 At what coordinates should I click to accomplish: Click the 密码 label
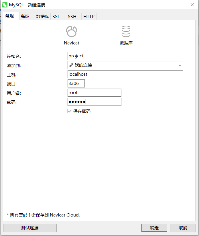point(12,102)
